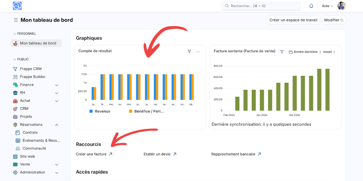The image size is (363, 181).
Task: Click the Accès rapides section heading
Action: pyautogui.click(x=92, y=172)
